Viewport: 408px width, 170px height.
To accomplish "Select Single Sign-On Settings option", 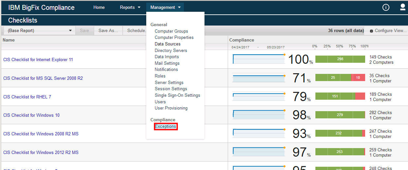I will 177,95.
